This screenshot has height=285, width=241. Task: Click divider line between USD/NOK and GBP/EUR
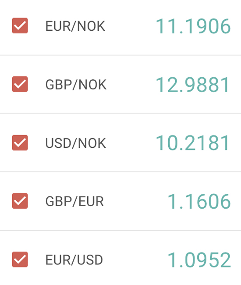tap(120, 171)
